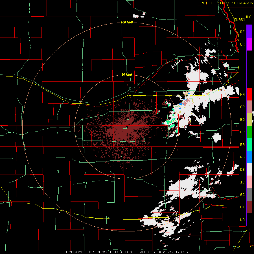The width and height of the screenshot is (254, 254).
Task: Click the WS legend label
Action: pos(242,157)
